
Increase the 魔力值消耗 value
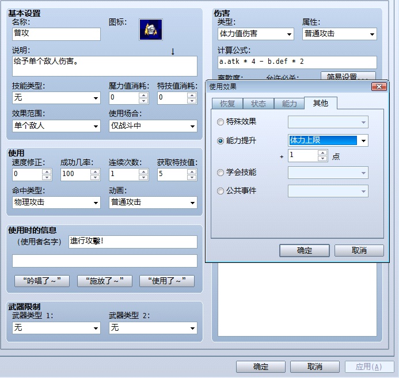[143, 96]
